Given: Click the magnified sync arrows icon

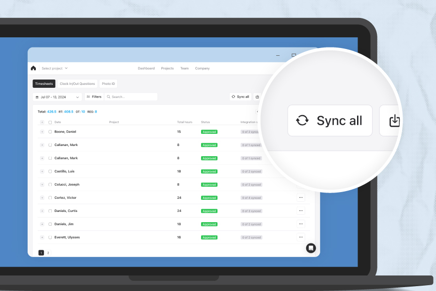Looking at the screenshot, I should [302, 120].
